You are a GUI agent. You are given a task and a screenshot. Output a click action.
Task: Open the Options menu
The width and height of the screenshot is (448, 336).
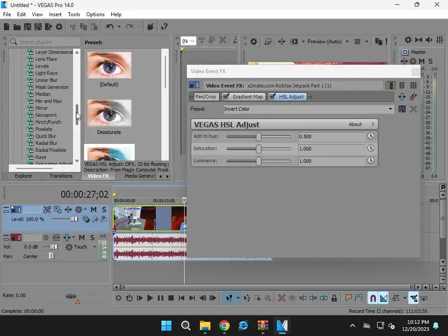[95, 14]
